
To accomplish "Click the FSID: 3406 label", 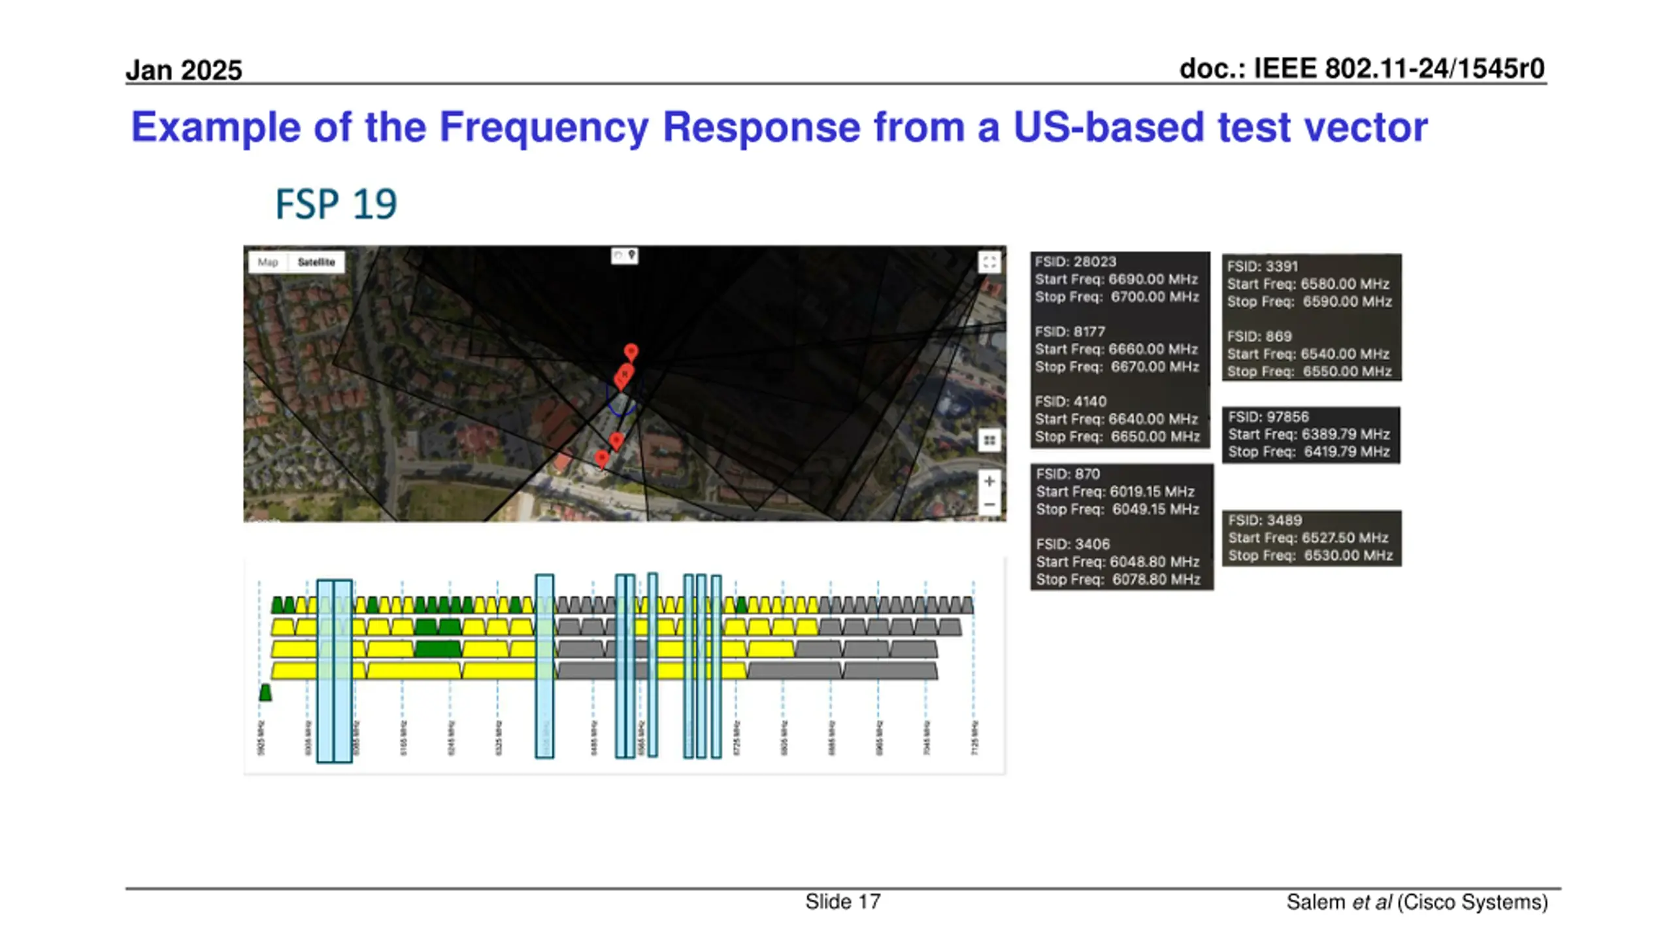I will 1072,544.
